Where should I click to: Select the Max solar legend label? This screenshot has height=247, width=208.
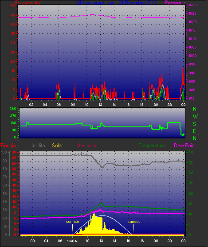click(x=86, y=146)
